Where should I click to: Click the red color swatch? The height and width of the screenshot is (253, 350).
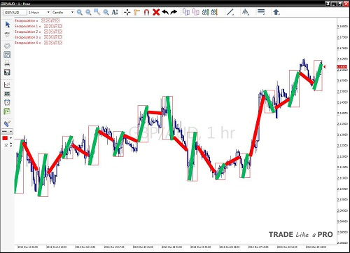(5, 138)
